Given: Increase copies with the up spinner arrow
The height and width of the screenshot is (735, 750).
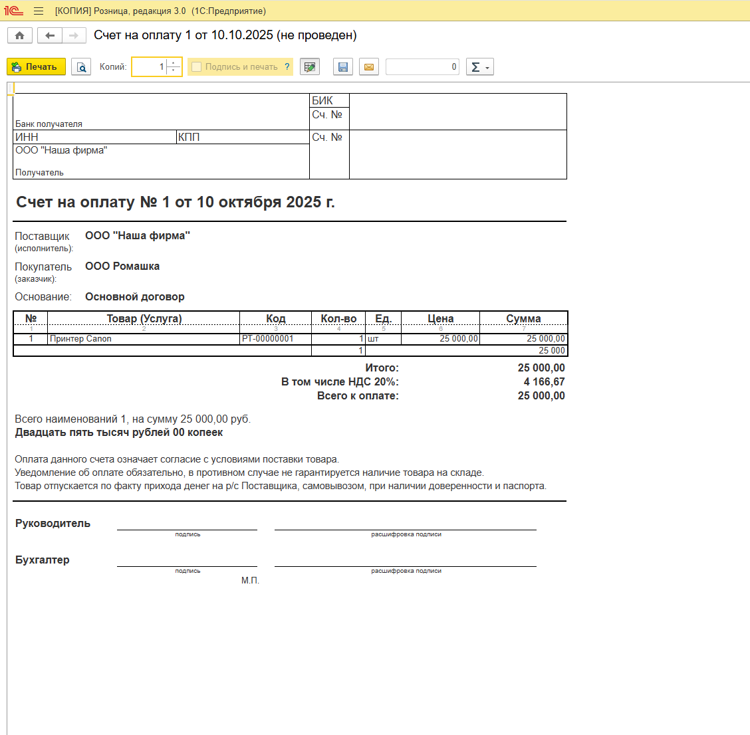Looking at the screenshot, I should (174, 63).
